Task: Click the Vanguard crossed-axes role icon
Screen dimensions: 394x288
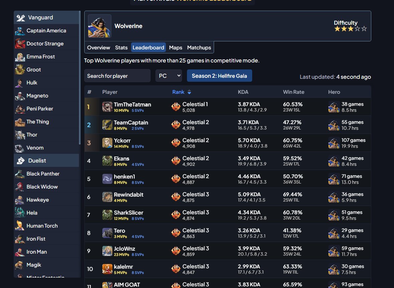Action: pyautogui.click(x=21, y=18)
